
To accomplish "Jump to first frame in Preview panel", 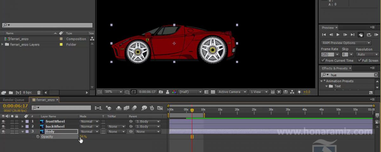I will tap(324, 35).
